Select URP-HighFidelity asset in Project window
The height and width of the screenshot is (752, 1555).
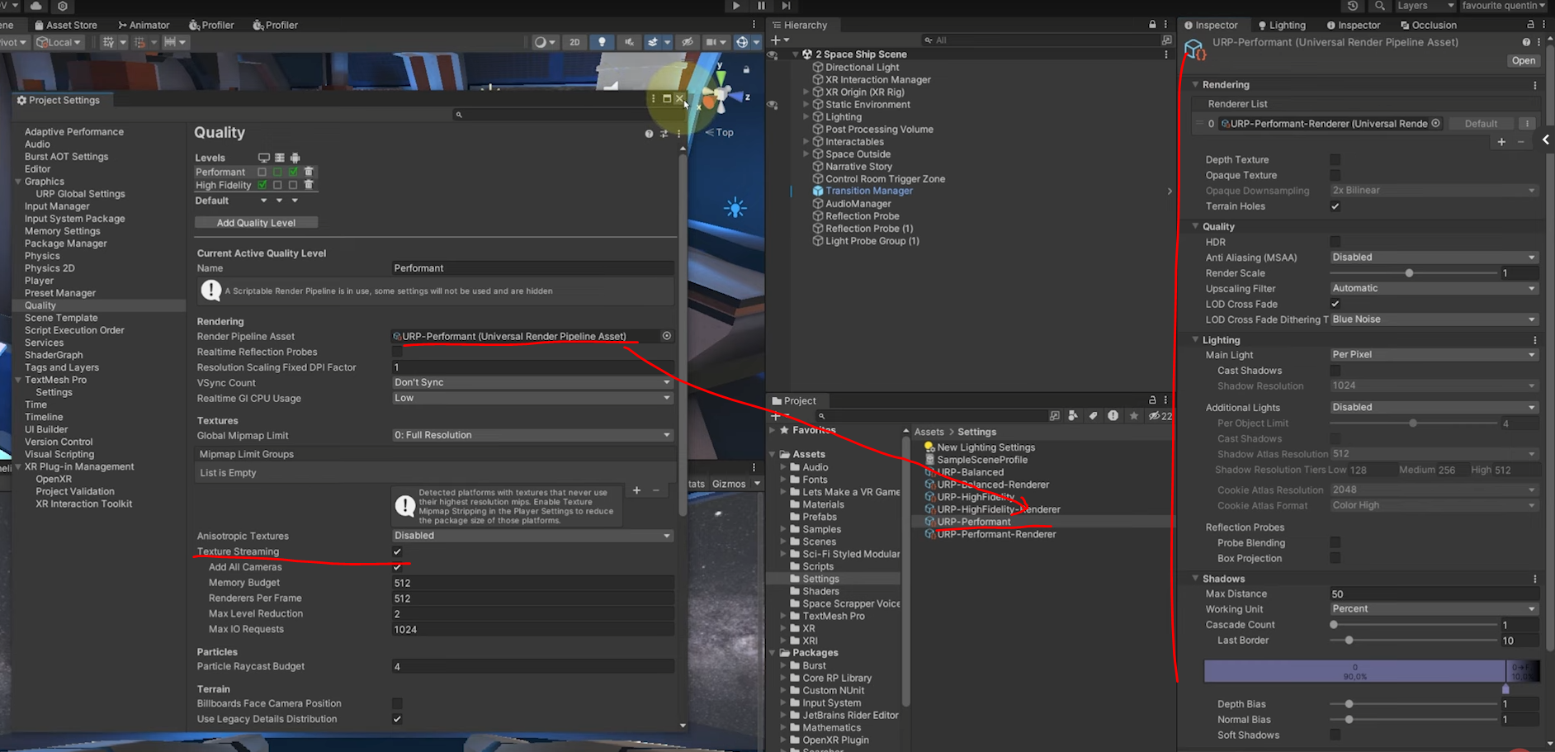975,497
